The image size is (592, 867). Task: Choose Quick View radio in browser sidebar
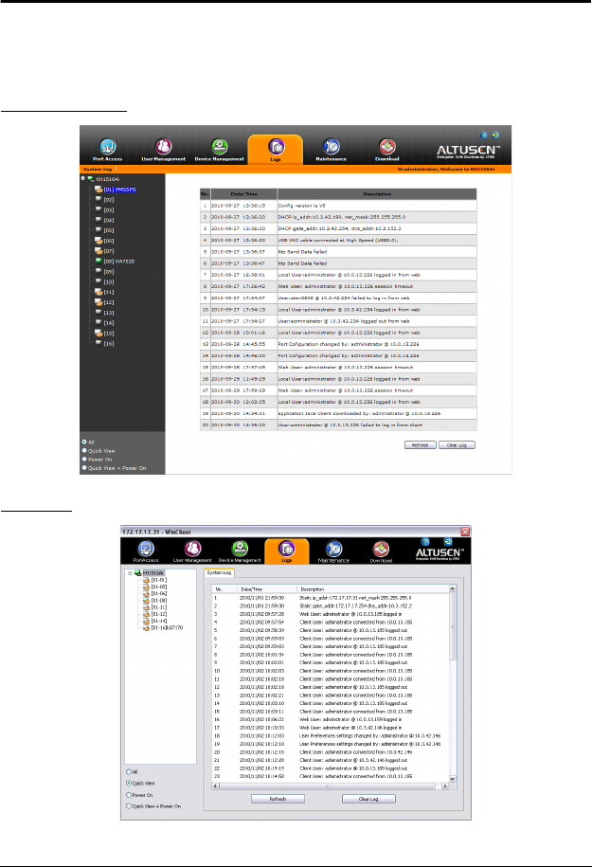(x=84, y=451)
